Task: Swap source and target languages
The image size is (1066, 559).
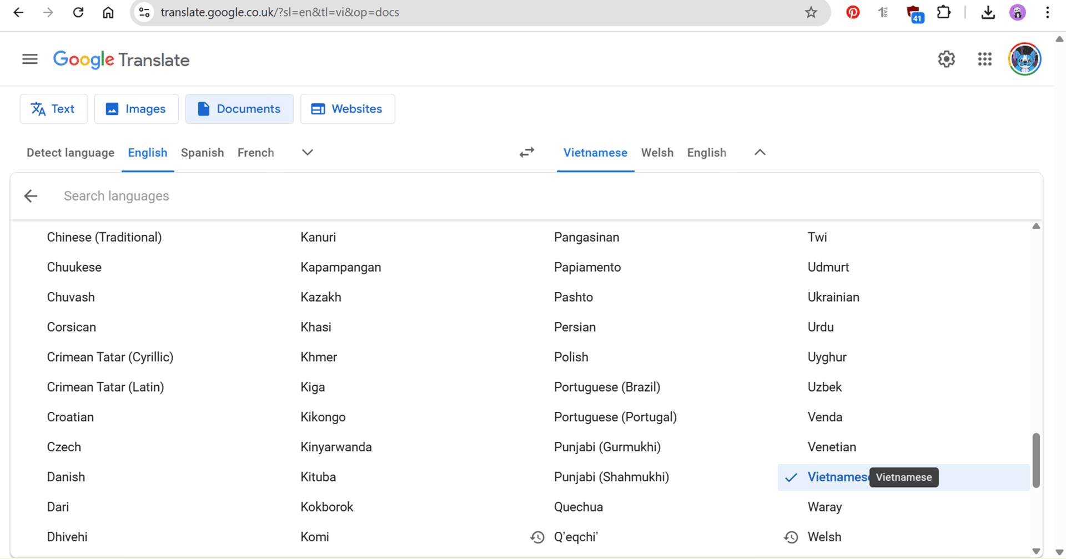Action: click(x=526, y=152)
